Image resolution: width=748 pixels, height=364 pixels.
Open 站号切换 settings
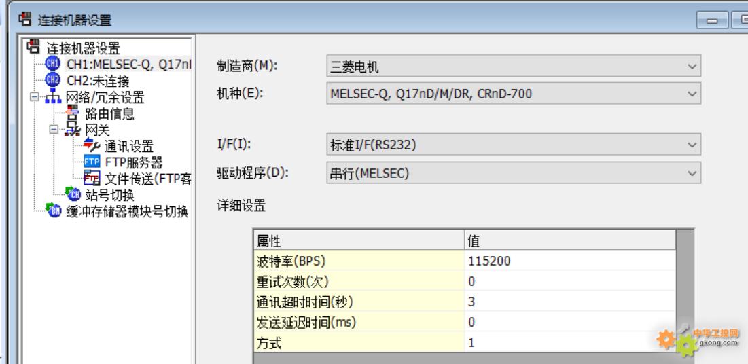109,195
